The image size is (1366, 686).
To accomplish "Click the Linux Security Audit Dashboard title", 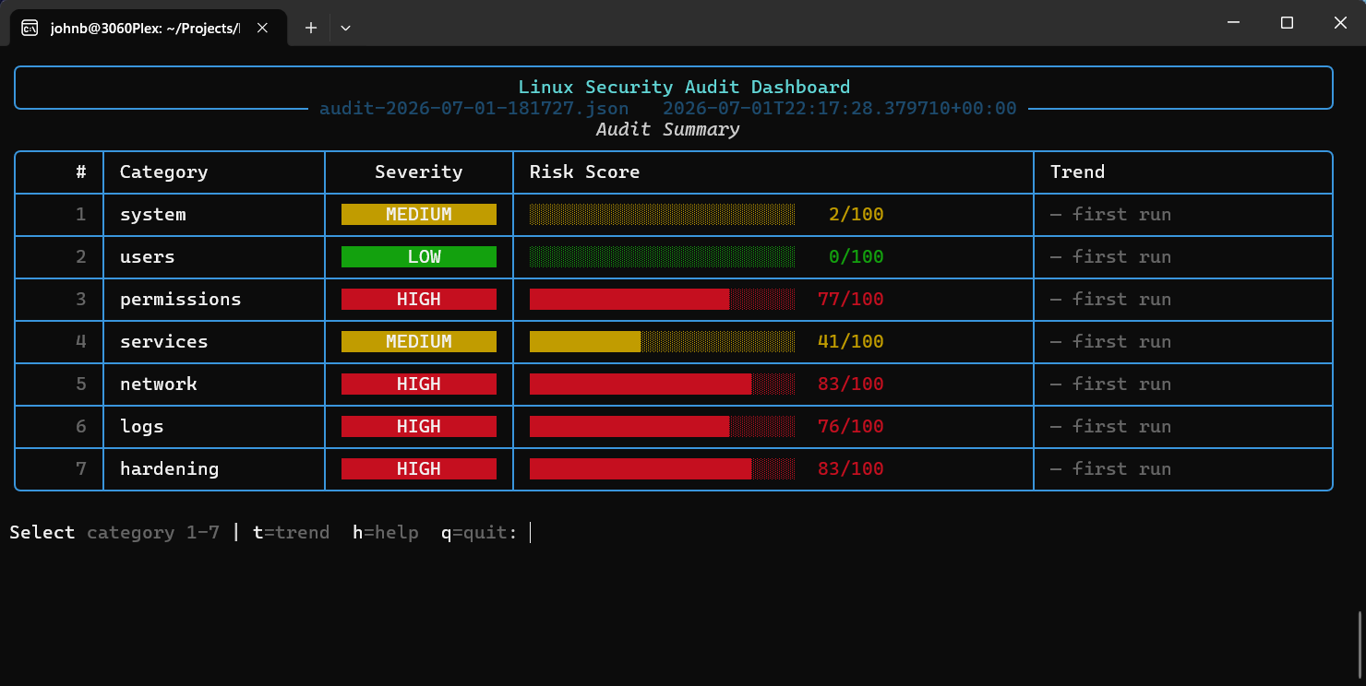I will point(684,88).
